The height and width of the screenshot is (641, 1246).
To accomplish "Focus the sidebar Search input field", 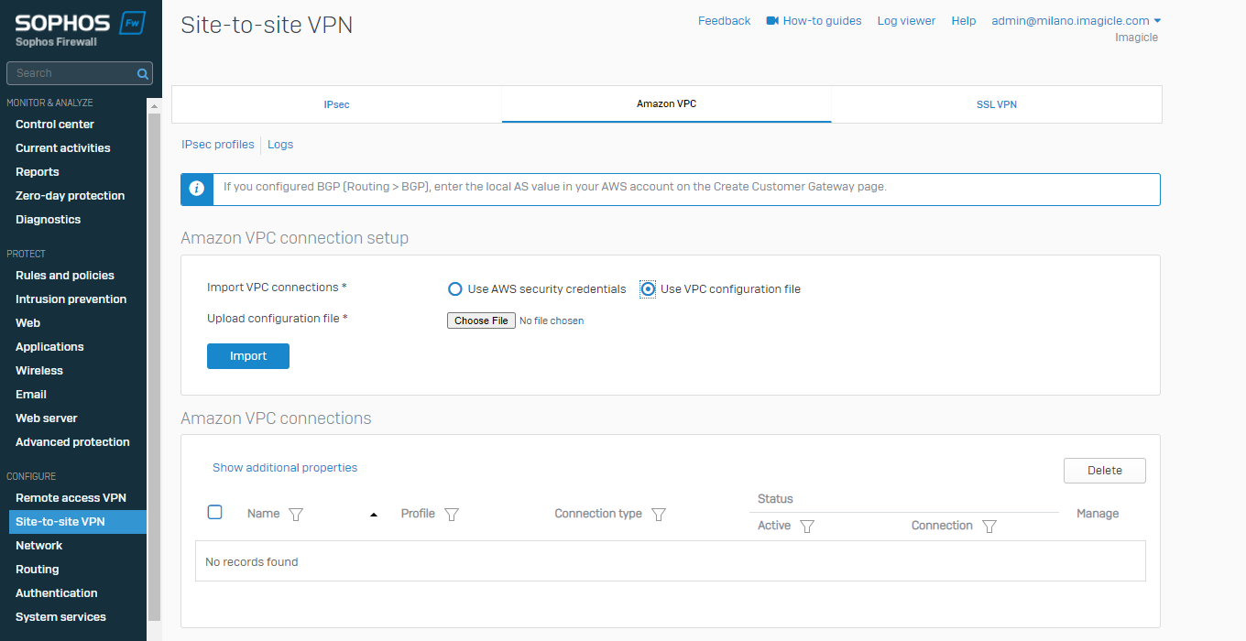I will (x=73, y=73).
